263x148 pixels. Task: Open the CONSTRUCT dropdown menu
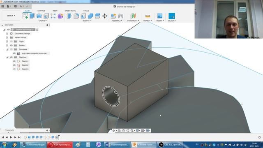tap(133, 21)
